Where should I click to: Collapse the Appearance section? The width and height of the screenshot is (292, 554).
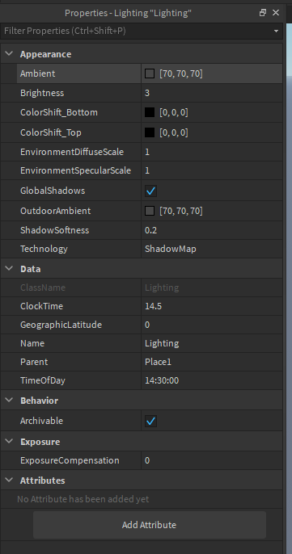point(9,54)
